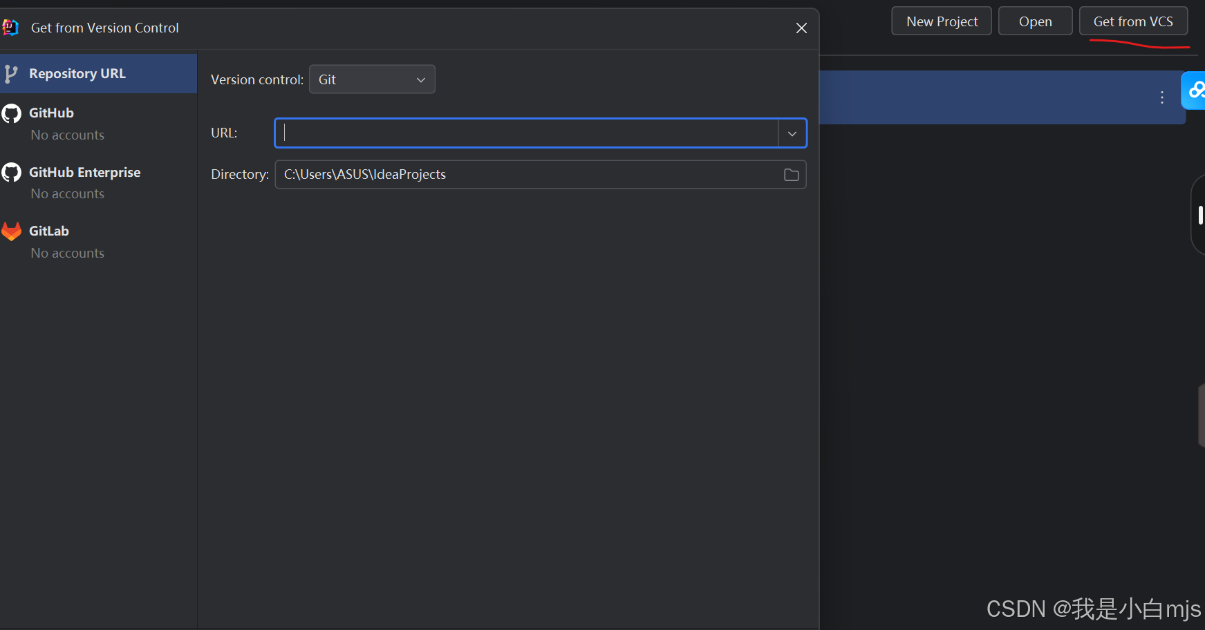
Task: Click the Repository URL branch icon
Action: pyautogui.click(x=11, y=74)
